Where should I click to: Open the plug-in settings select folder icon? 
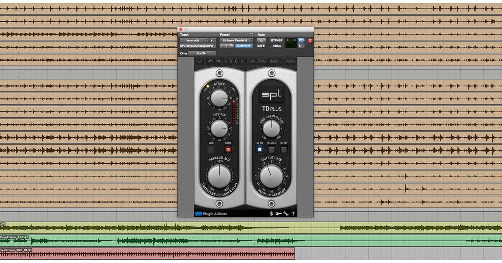[231, 46]
